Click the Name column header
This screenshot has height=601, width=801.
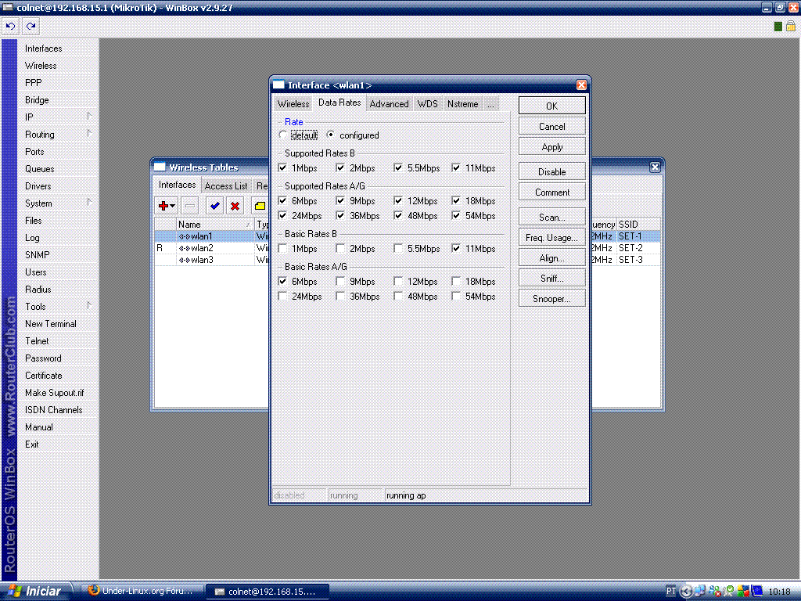point(215,225)
